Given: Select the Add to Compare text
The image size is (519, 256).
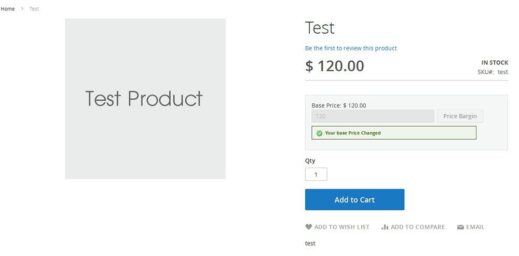Looking at the screenshot, I should tap(418, 227).
